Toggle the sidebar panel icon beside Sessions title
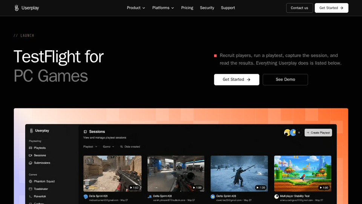 point(85,131)
